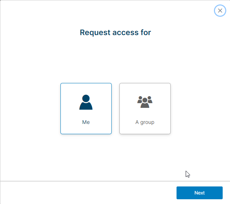Click the "Request access for" heading
The image size is (230, 204).
[x=115, y=33]
